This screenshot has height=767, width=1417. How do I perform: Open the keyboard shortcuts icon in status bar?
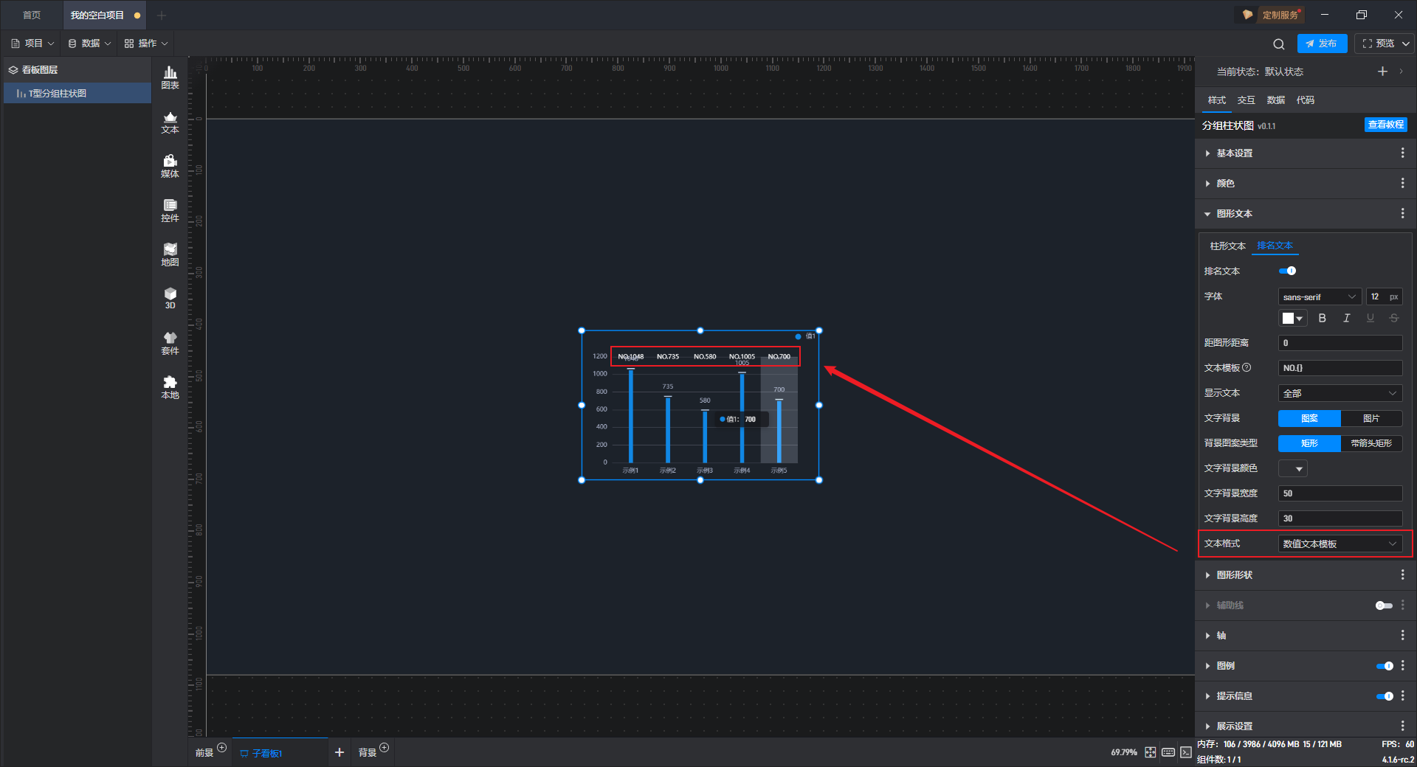(x=1168, y=752)
